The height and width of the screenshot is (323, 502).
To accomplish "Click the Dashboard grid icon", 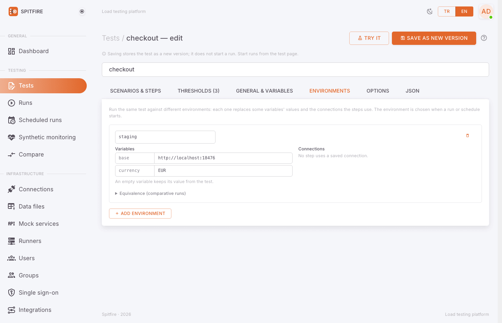I will click(11, 51).
